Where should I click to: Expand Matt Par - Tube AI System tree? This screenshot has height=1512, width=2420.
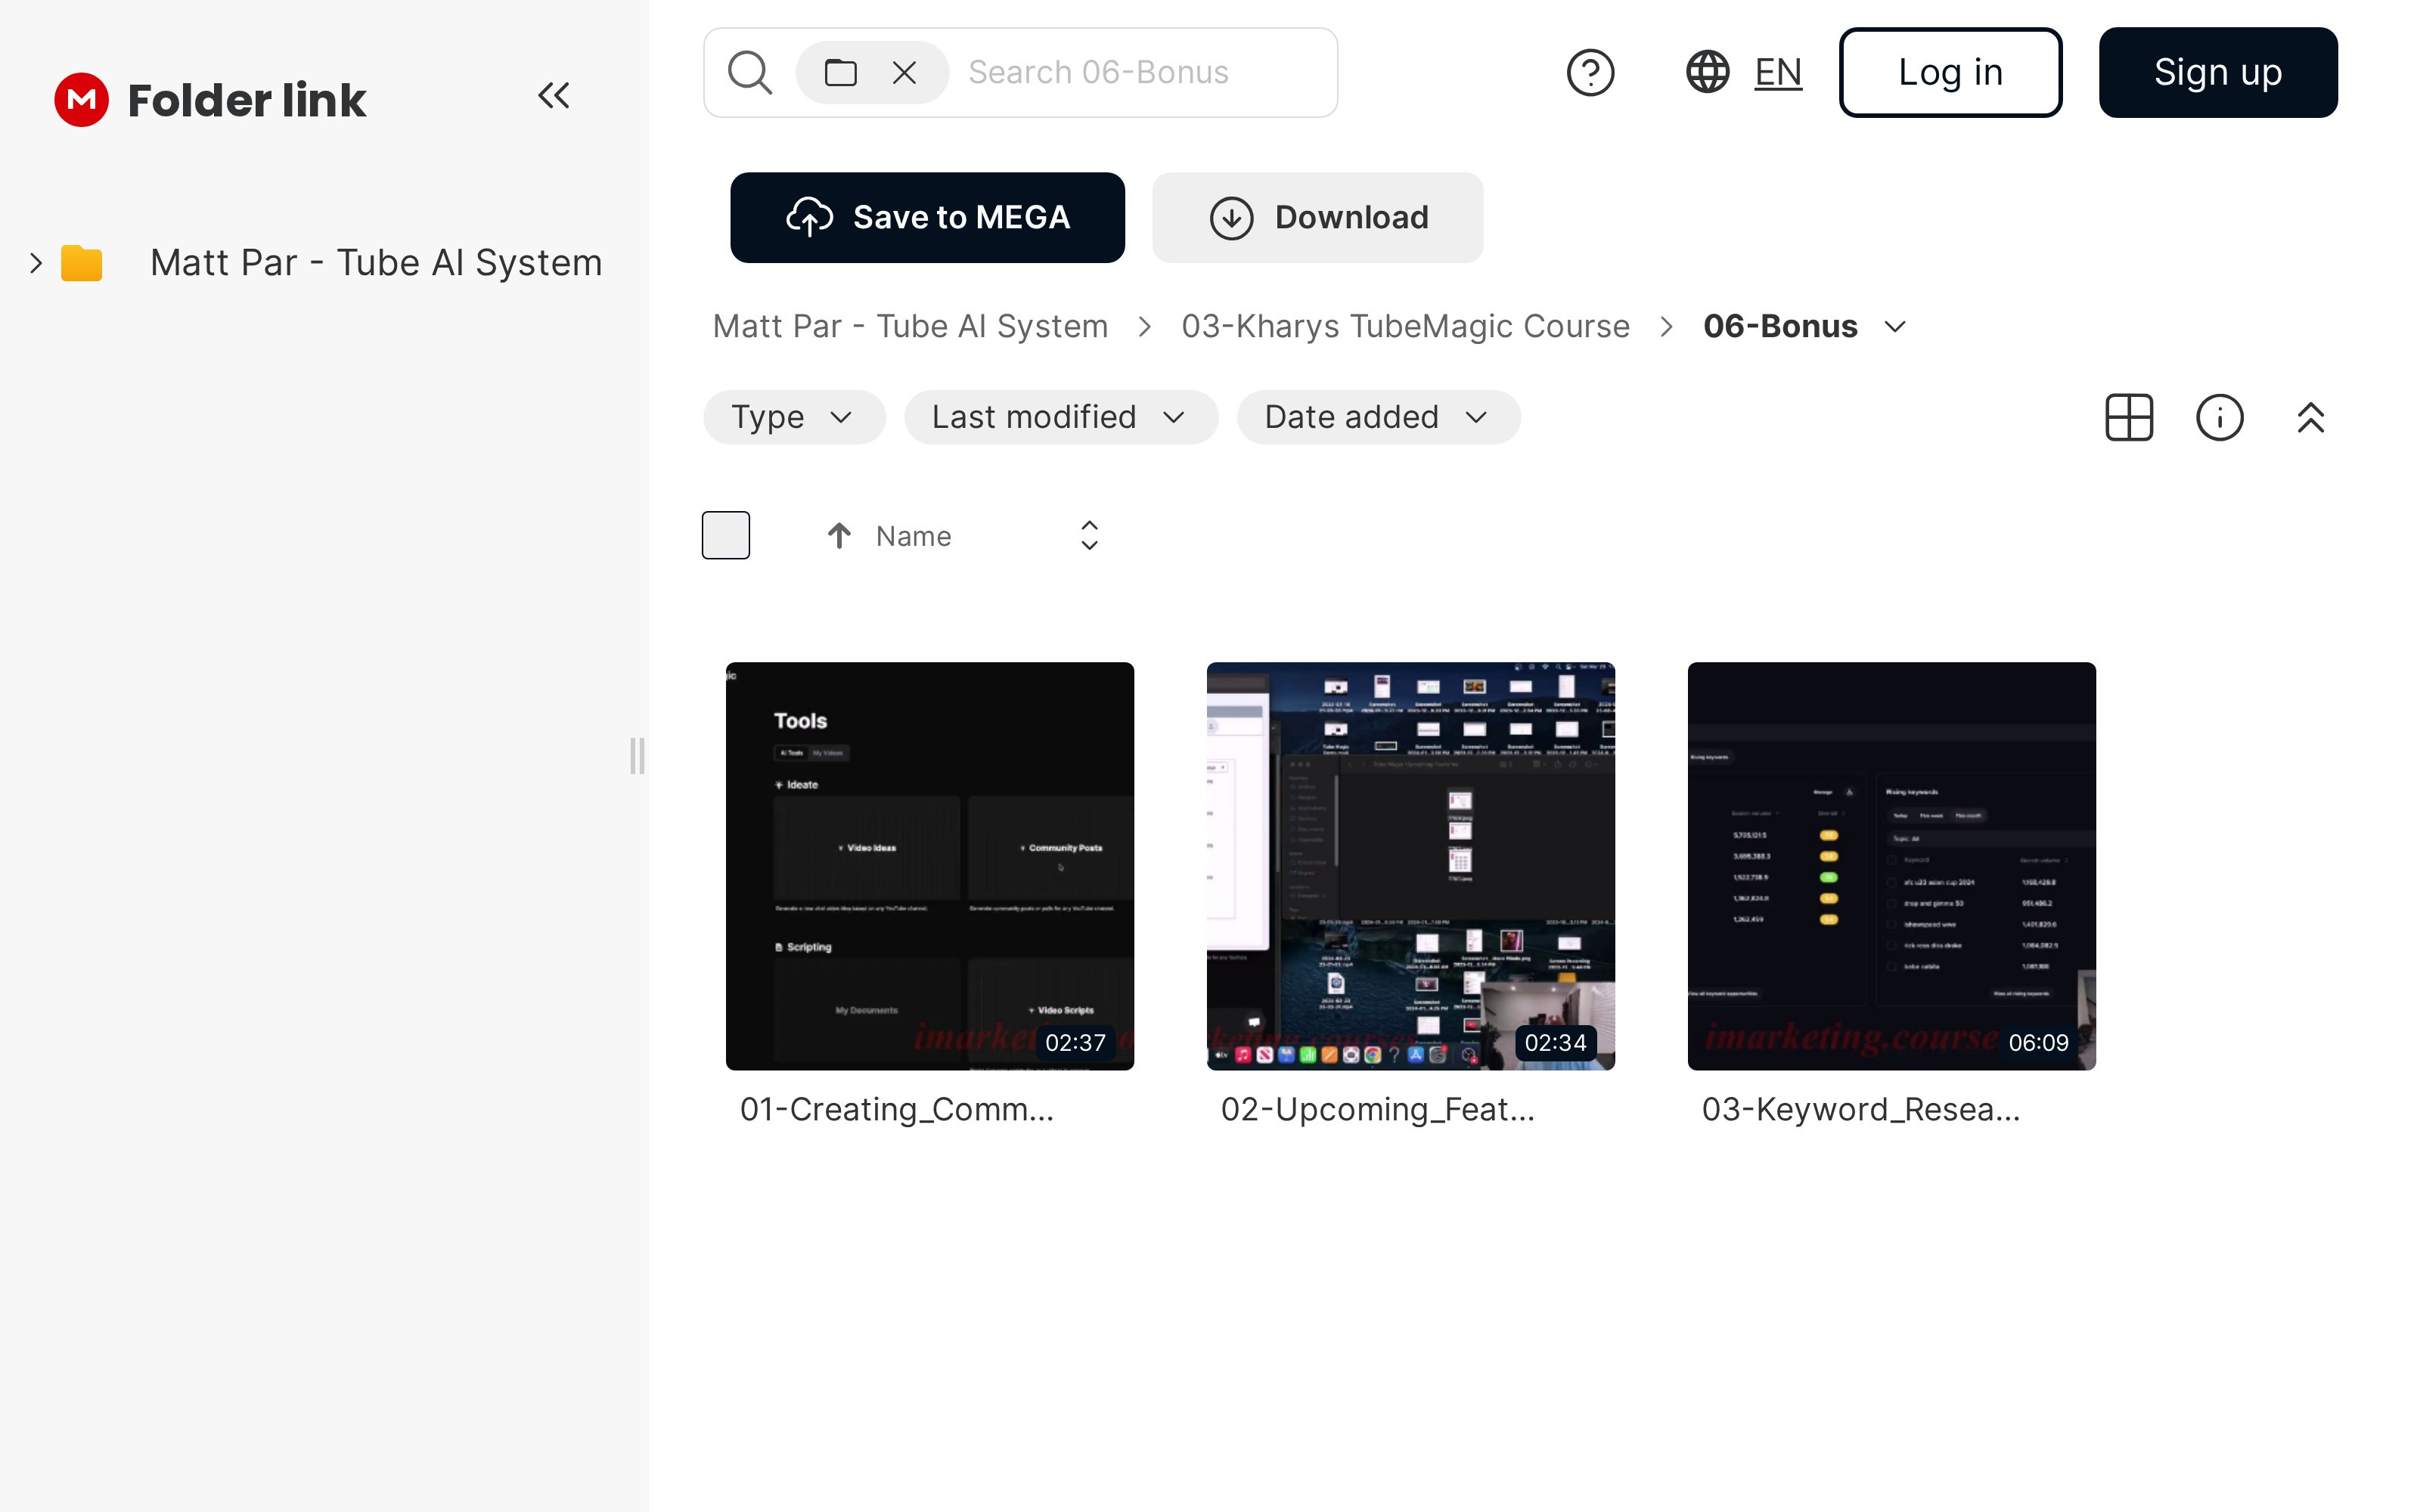(x=36, y=263)
